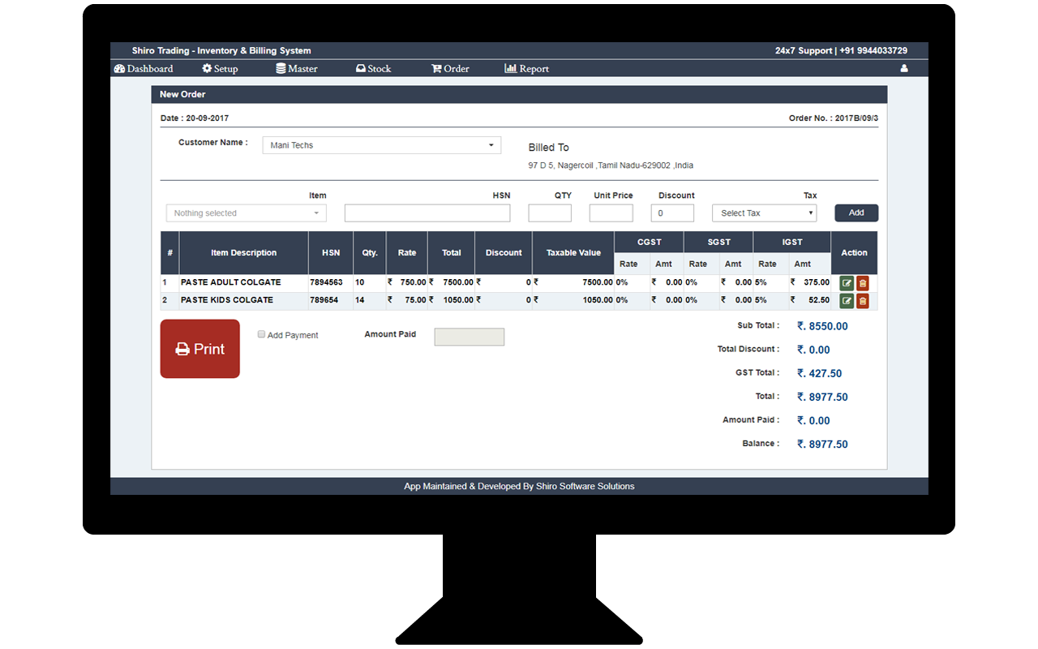
Task: Open the Stock menu
Action: (x=373, y=69)
